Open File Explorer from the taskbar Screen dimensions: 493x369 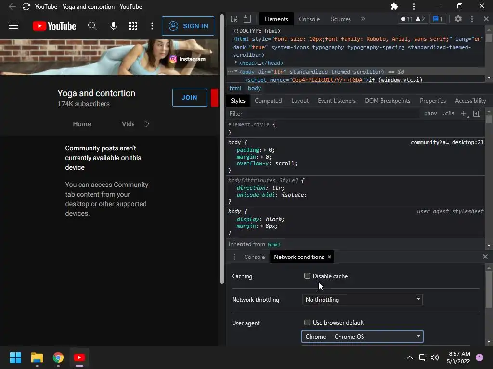[37, 357]
